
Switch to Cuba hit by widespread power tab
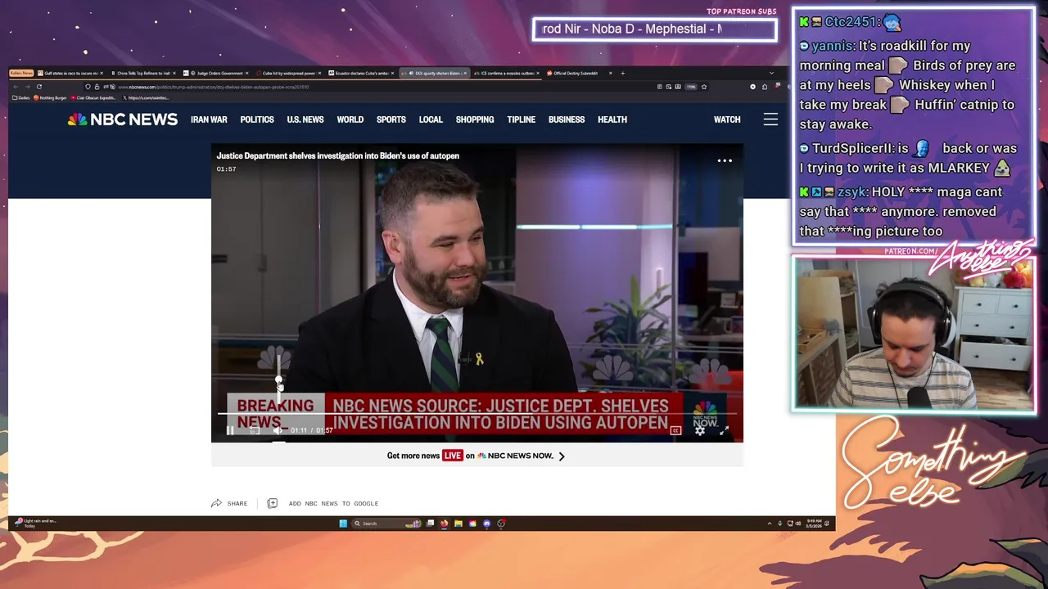[x=287, y=73]
